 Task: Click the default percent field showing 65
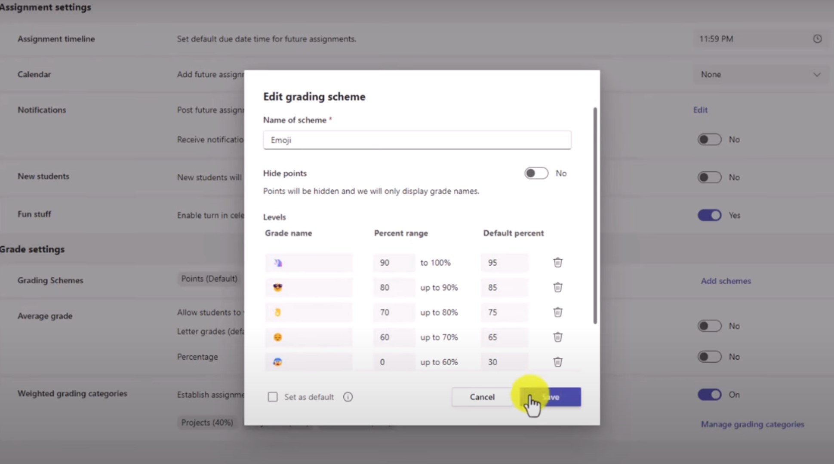click(505, 337)
